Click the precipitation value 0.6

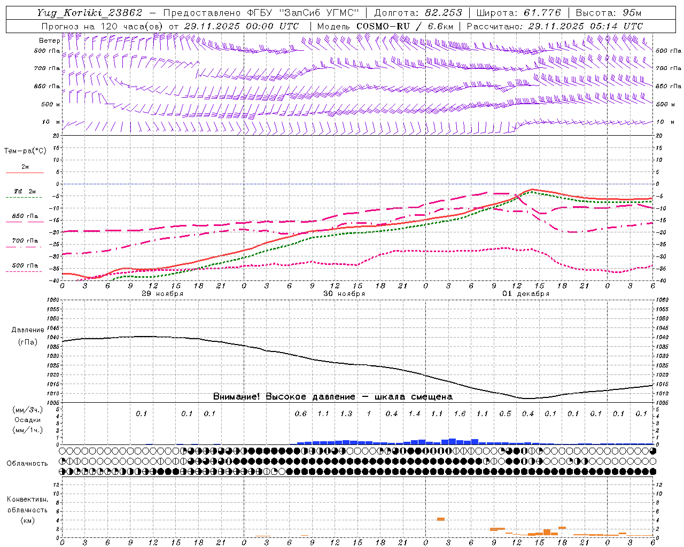[301, 413]
